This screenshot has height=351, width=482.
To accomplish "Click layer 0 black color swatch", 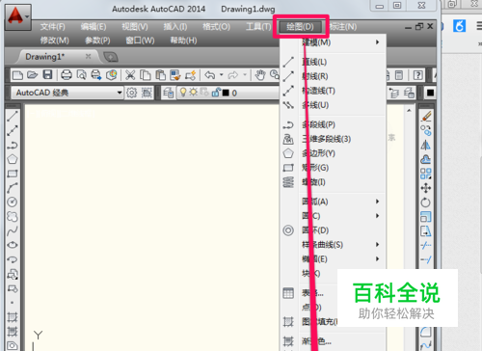I will pos(226,93).
